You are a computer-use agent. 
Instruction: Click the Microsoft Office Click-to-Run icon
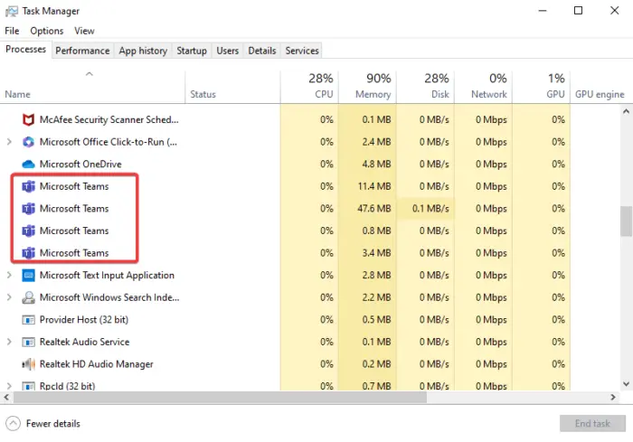click(x=28, y=142)
